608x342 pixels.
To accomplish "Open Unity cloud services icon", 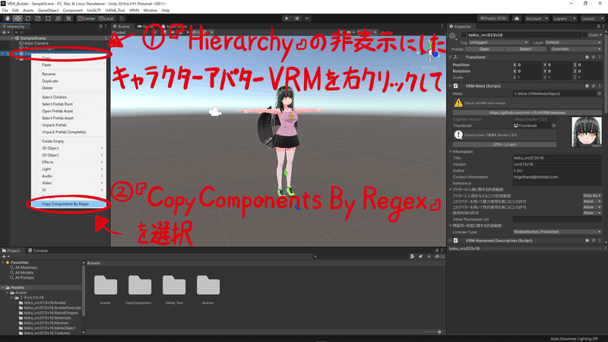I will [x=517, y=18].
